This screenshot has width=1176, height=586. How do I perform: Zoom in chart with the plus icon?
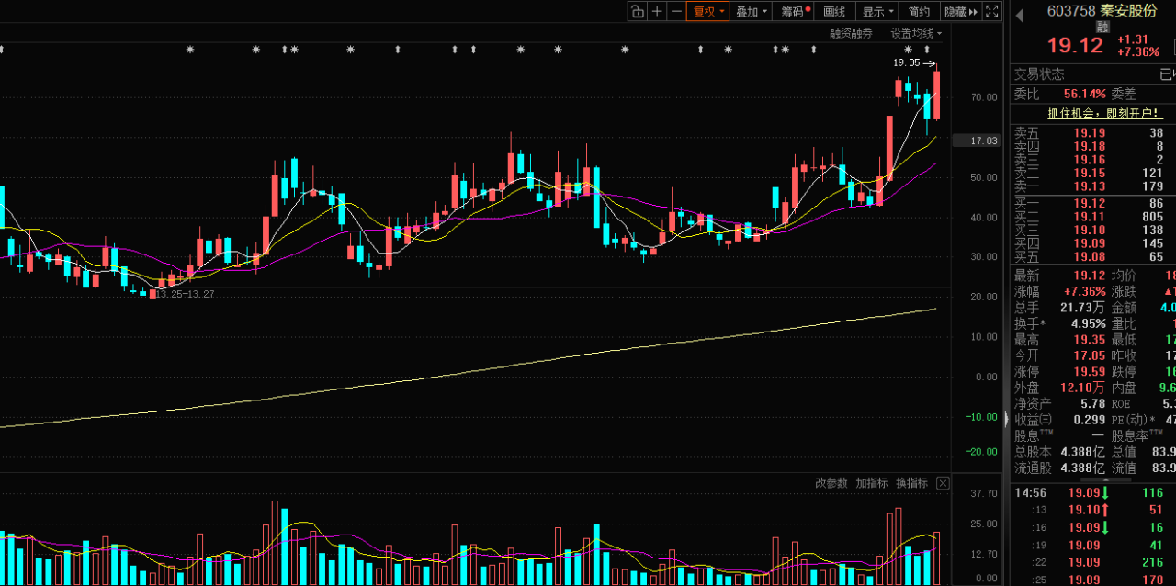point(657,11)
